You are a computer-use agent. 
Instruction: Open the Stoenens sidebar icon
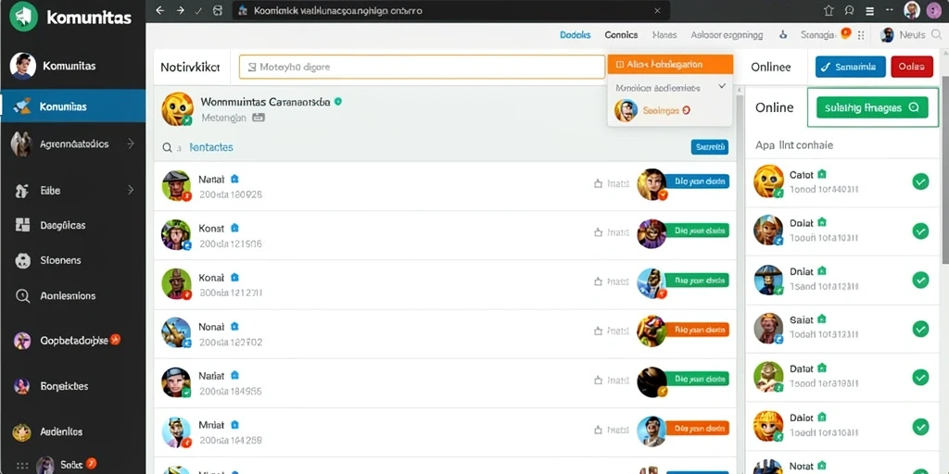(22, 260)
